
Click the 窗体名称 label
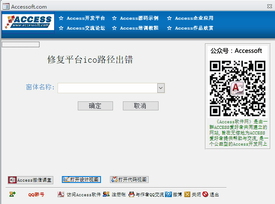coord(40,87)
